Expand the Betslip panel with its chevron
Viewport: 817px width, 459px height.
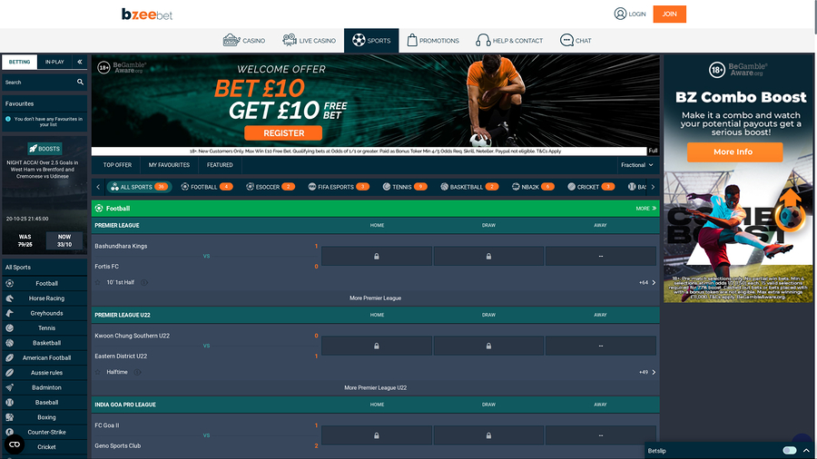point(806,451)
